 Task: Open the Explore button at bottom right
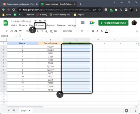(126, 111)
